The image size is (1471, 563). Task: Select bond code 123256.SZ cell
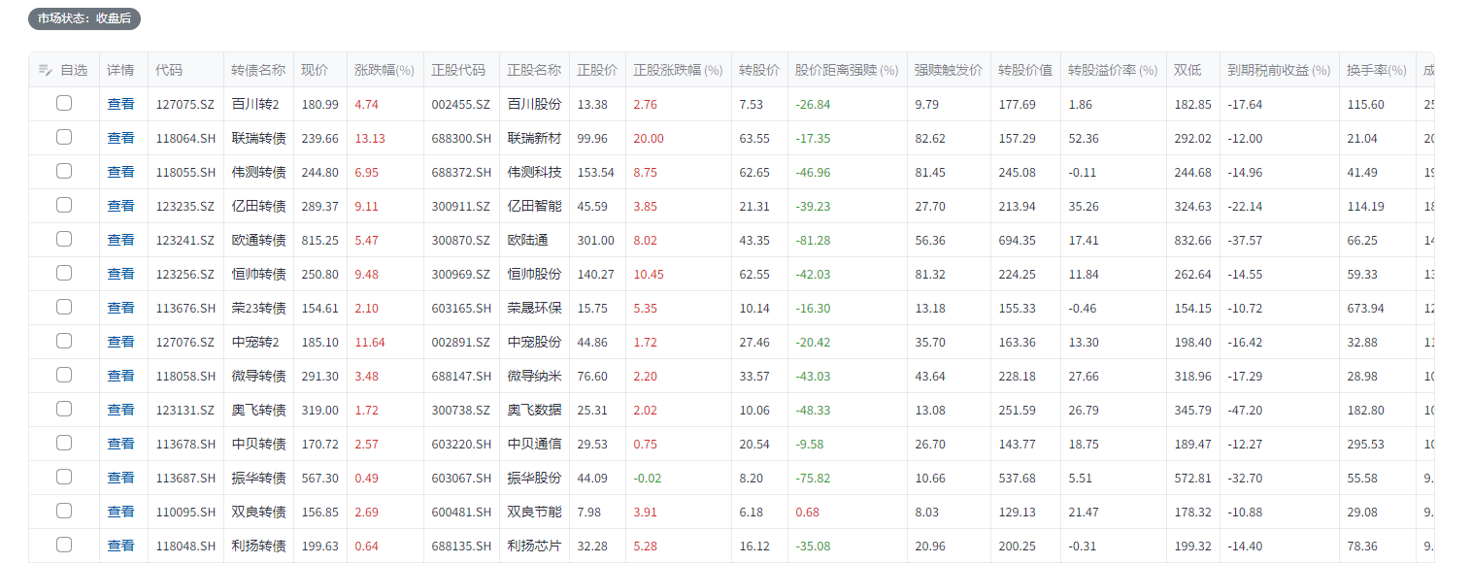(x=184, y=274)
